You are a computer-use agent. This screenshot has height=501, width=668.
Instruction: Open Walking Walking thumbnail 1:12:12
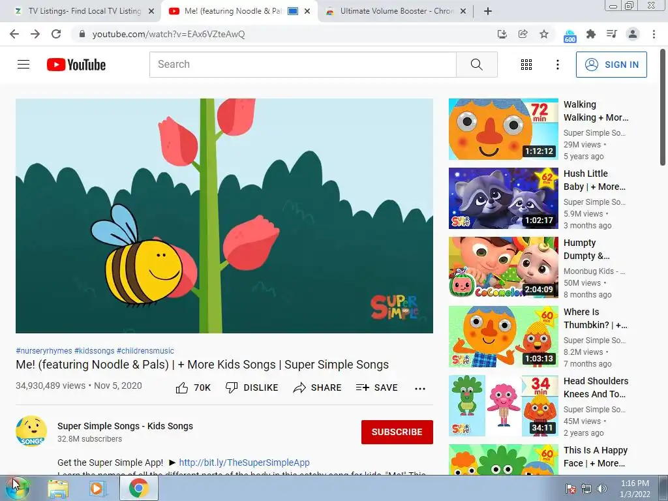(503, 129)
